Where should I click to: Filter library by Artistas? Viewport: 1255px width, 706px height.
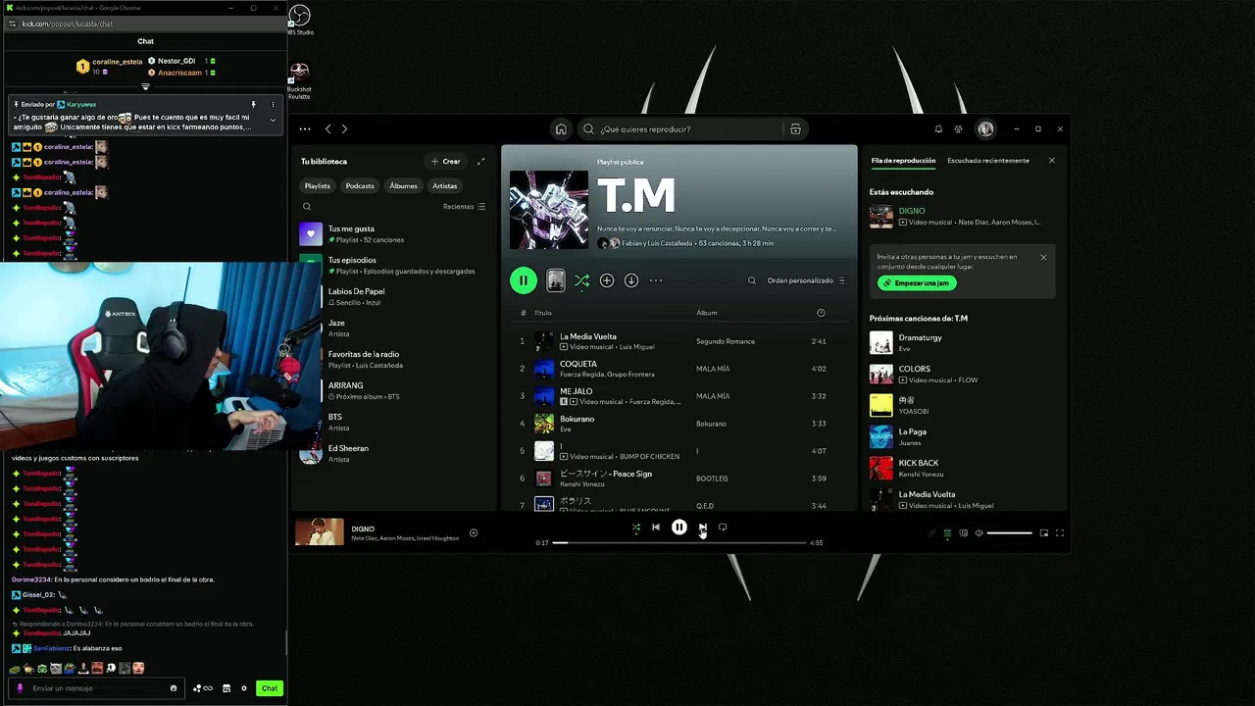(445, 185)
